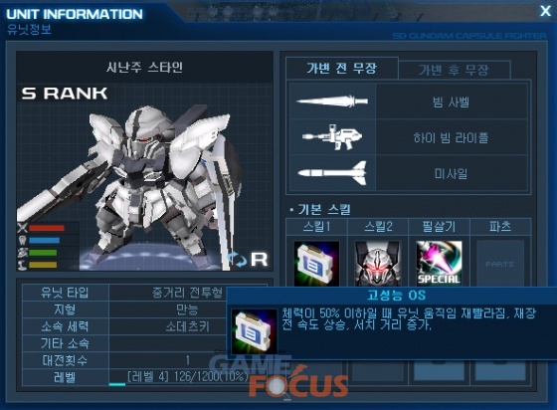557x410 pixels.
Task: Switch to the 가변 후 무장 tab
Action: [x=455, y=70]
